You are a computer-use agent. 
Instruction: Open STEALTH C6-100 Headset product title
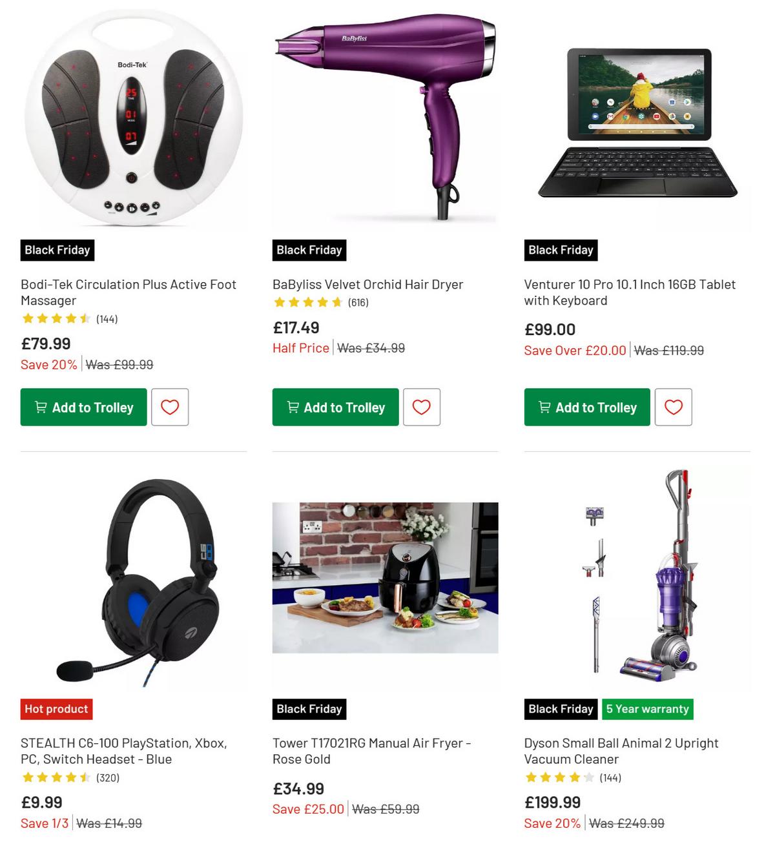pyautogui.click(x=124, y=751)
